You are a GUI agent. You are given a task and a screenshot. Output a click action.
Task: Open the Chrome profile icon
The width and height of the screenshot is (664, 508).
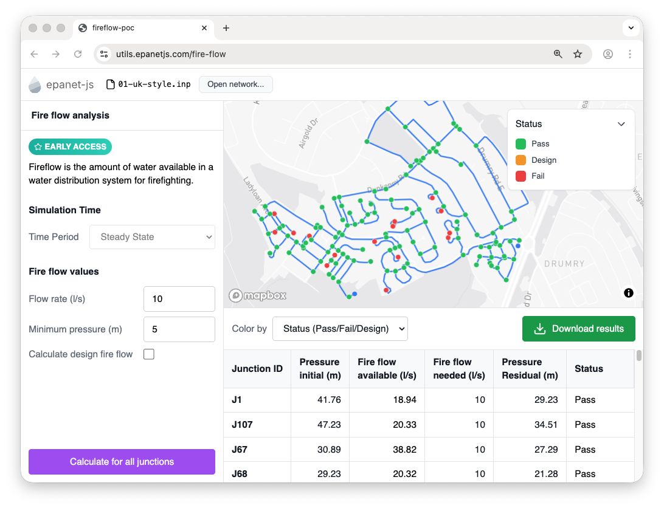[607, 54]
